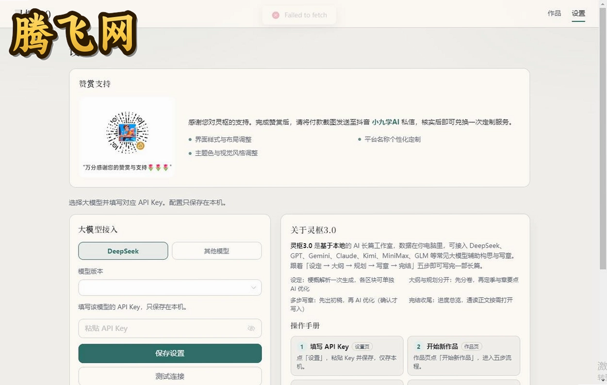This screenshot has height=385, width=607.
Task: Open the 作品 tab in top navigation
Action: click(x=554, y=14)
